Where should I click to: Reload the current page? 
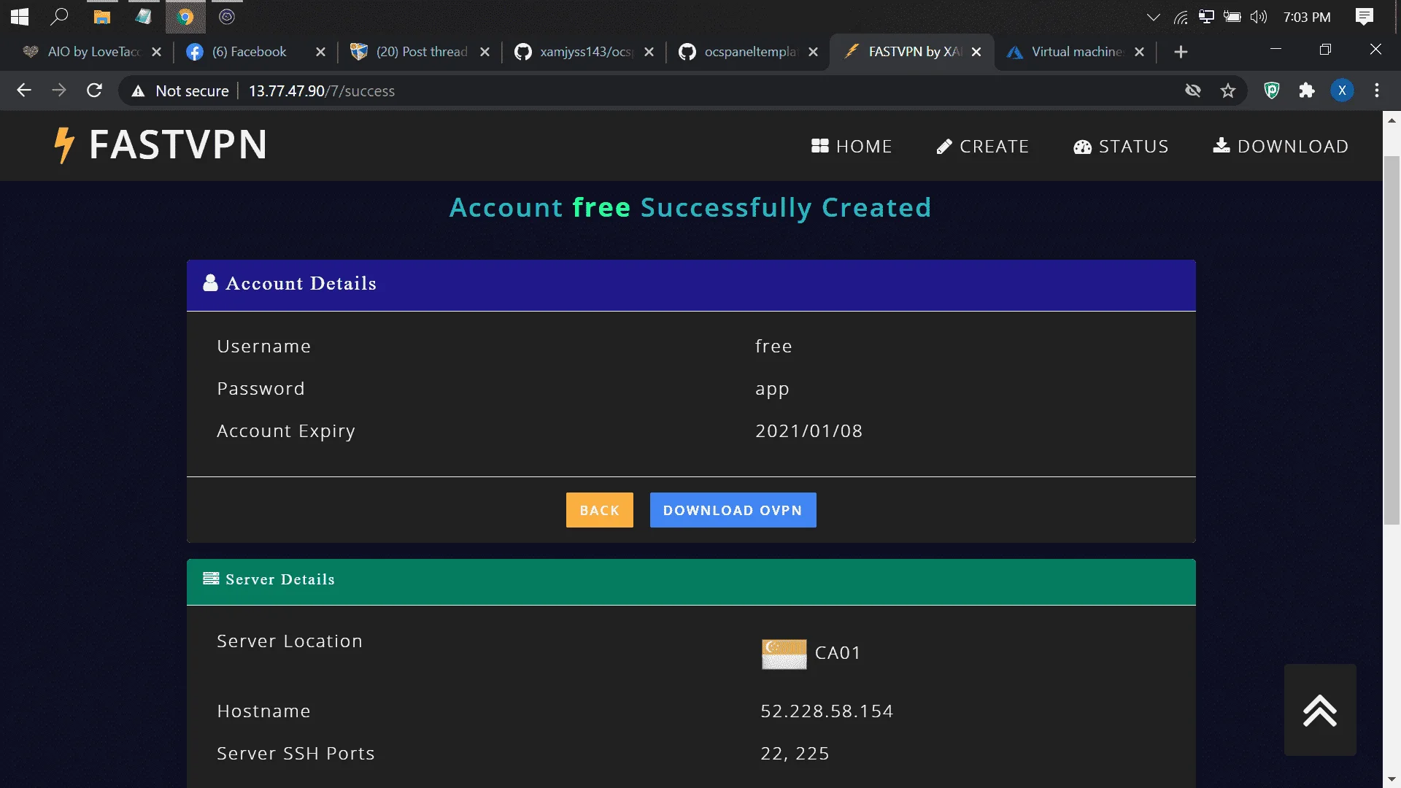point(94,90)
